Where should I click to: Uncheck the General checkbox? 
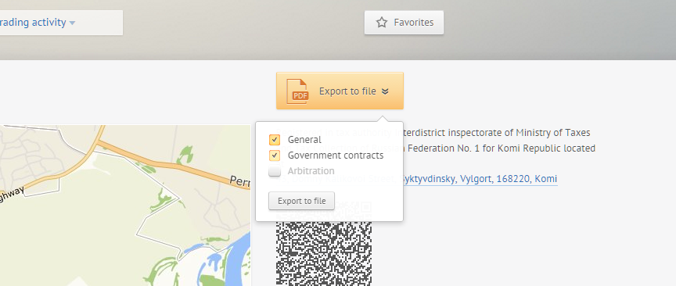[x=275, y=140]
